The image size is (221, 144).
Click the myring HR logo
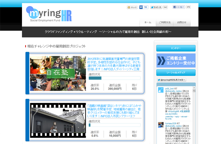[49, 14]
